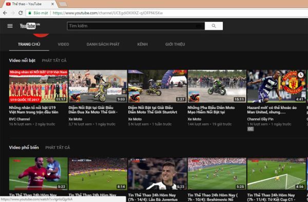Click the watch later clock on Hazard video

300,75
